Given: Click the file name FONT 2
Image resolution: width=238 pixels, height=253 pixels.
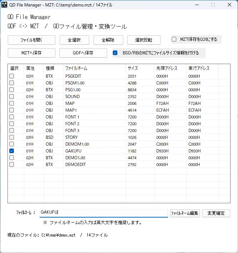Looking at the screenshot, I should (72, 123).
